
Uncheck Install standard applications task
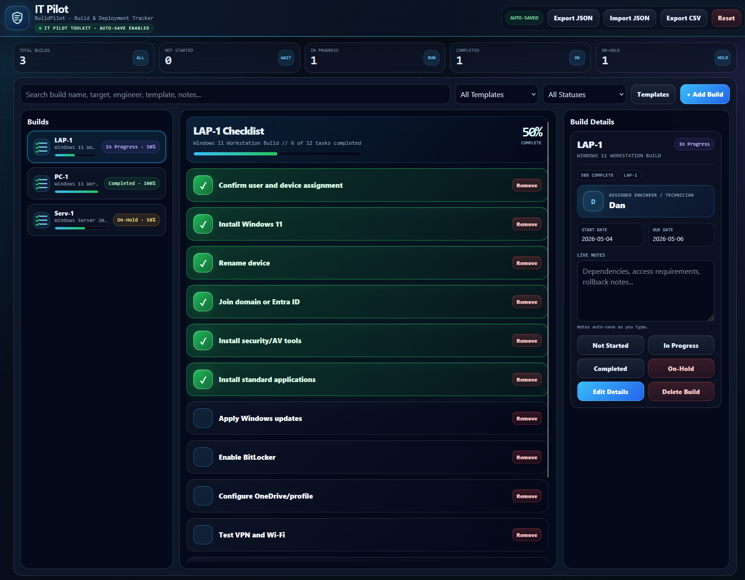(x=203, y=380)
